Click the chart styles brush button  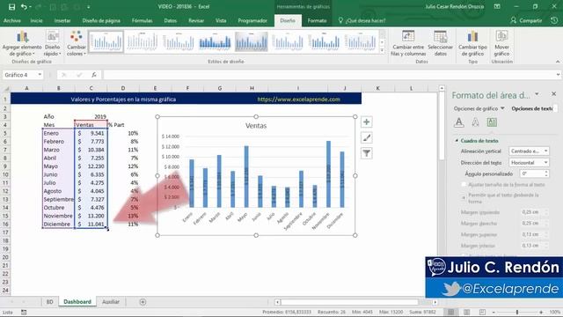click(366, 137)
